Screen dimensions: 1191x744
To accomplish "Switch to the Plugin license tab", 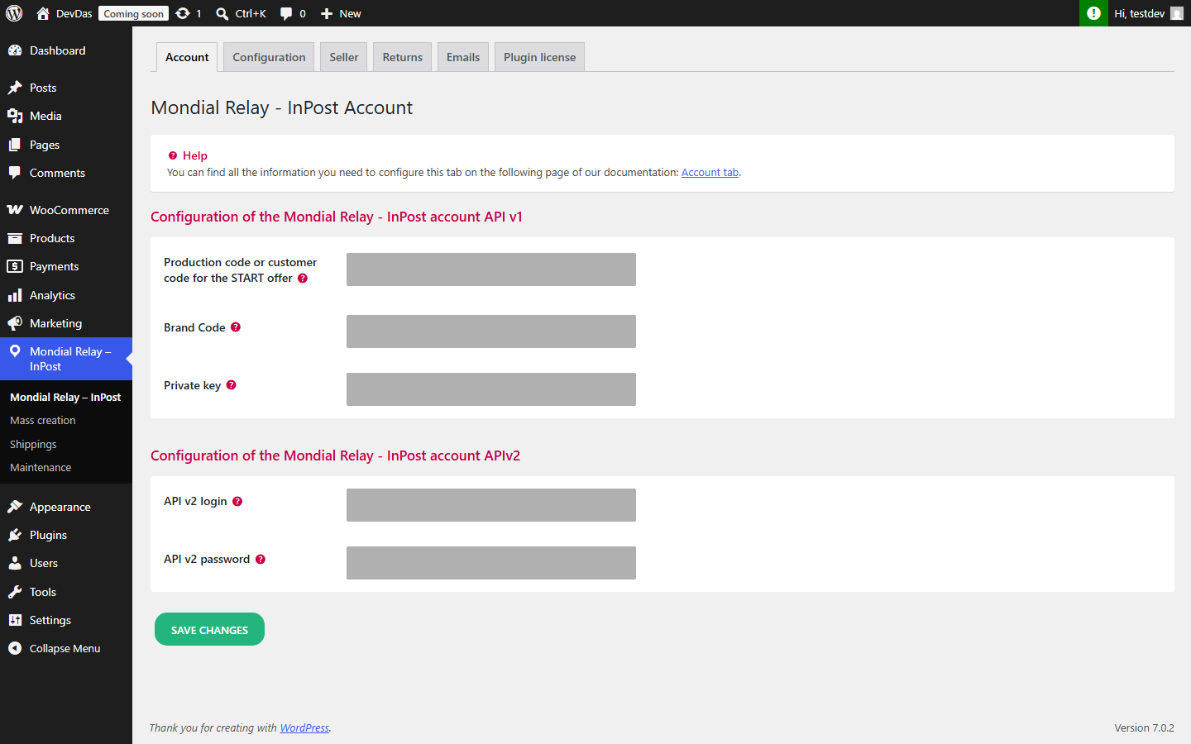I will tap(539, 57).
